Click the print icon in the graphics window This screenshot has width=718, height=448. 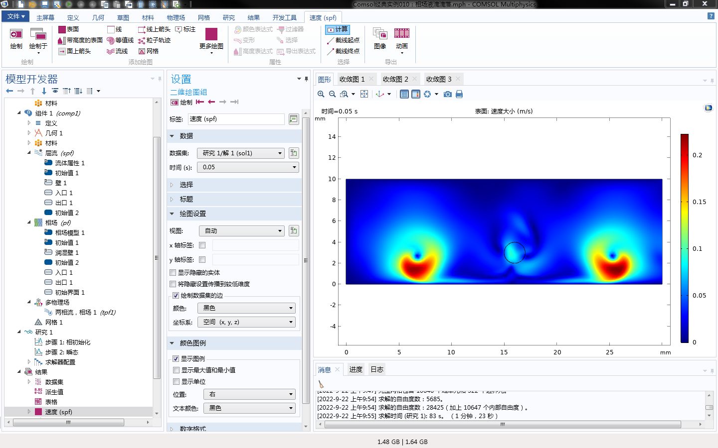click(x=459, y=94)
